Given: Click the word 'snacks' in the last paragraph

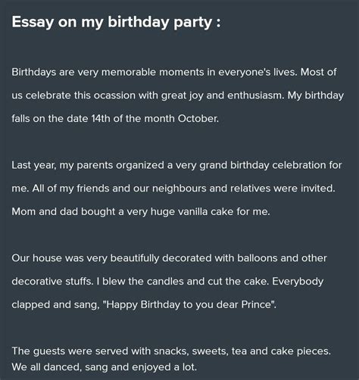Looking at the screenshot, I should 170,351.
